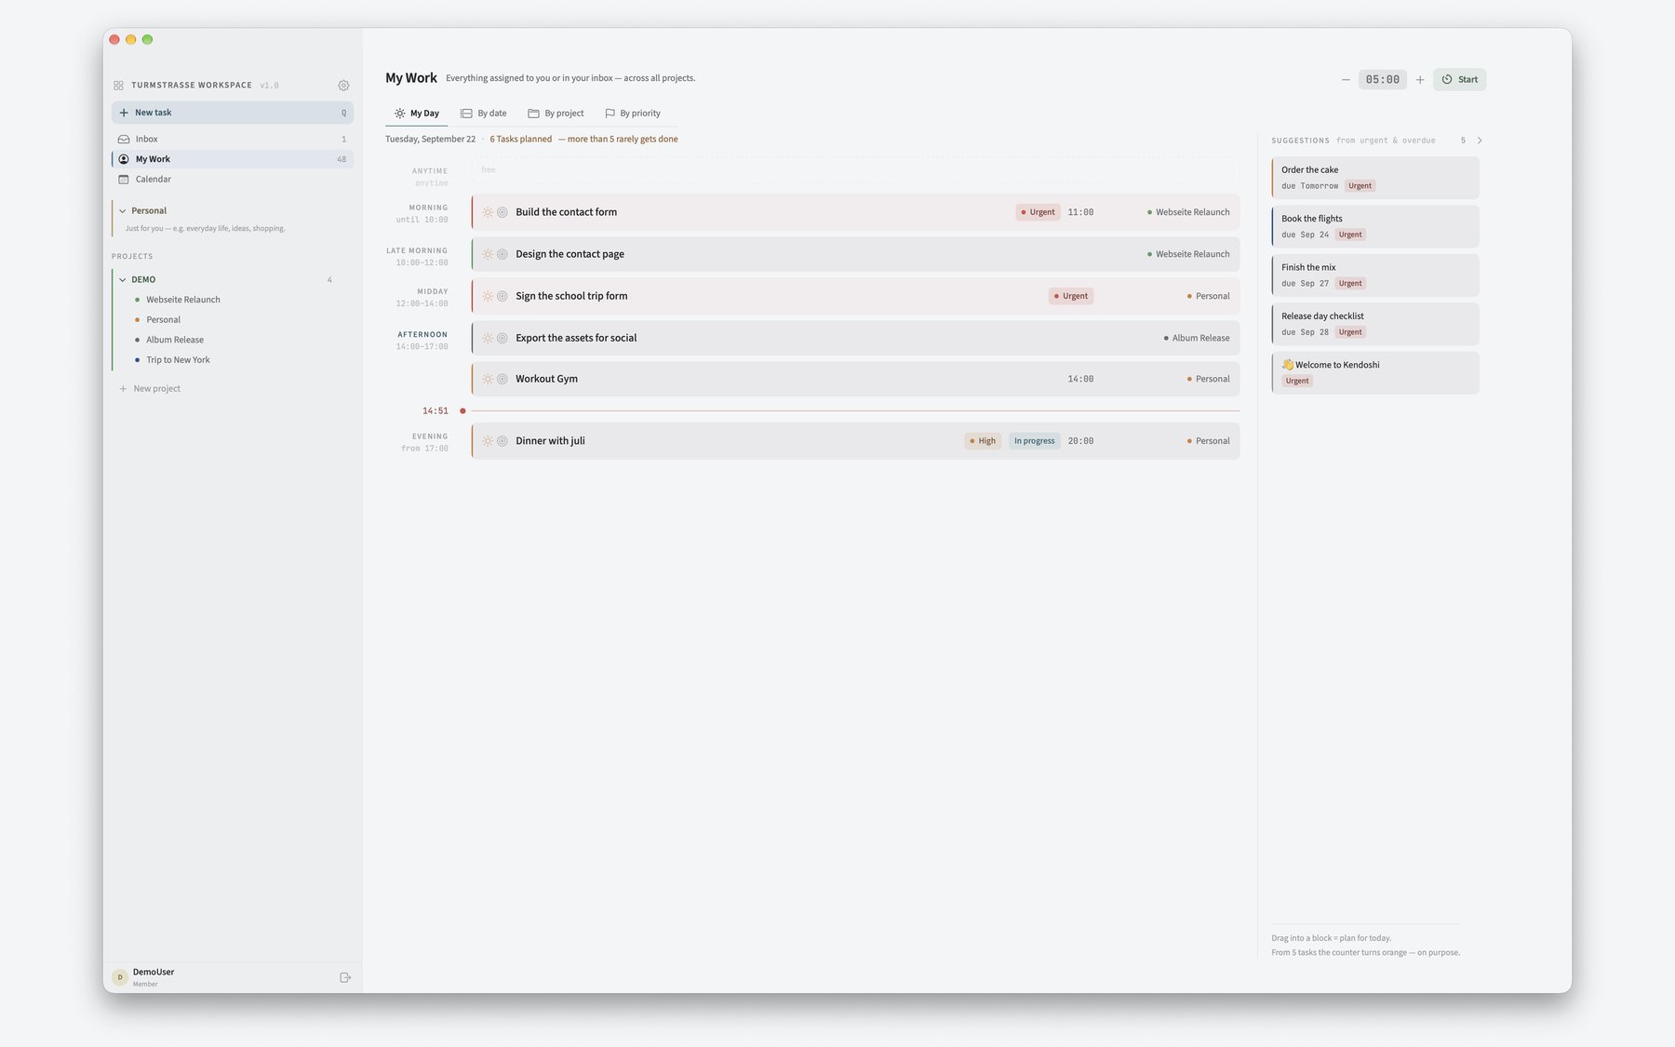
Task: Select the Book the flights suggestion card
Action: [x=1375, y=226]
